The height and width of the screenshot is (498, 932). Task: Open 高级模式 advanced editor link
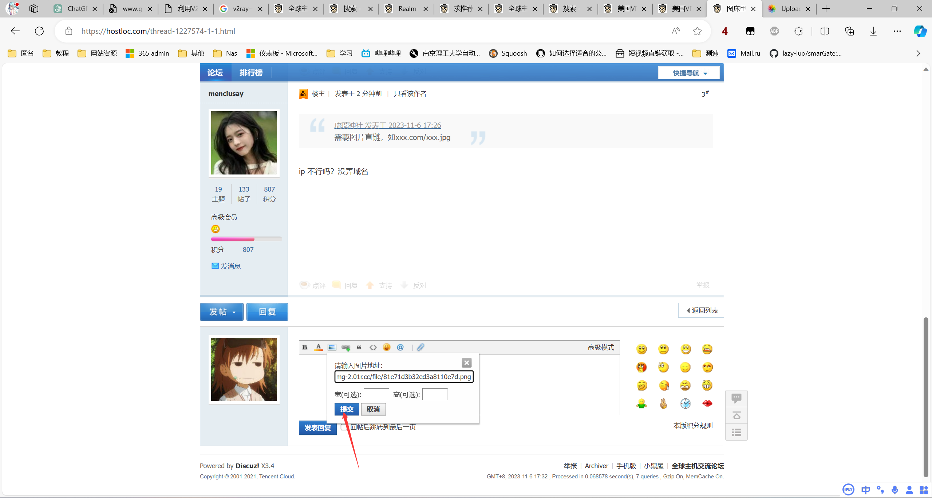(x=601, y=347)
